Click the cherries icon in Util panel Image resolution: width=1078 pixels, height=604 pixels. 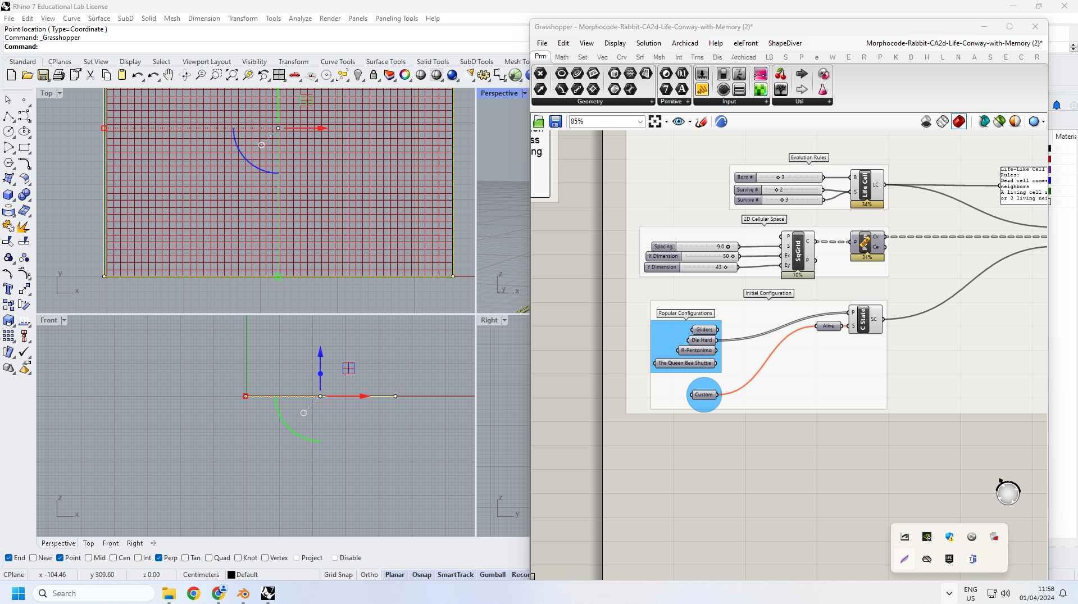tap(780, 74)
